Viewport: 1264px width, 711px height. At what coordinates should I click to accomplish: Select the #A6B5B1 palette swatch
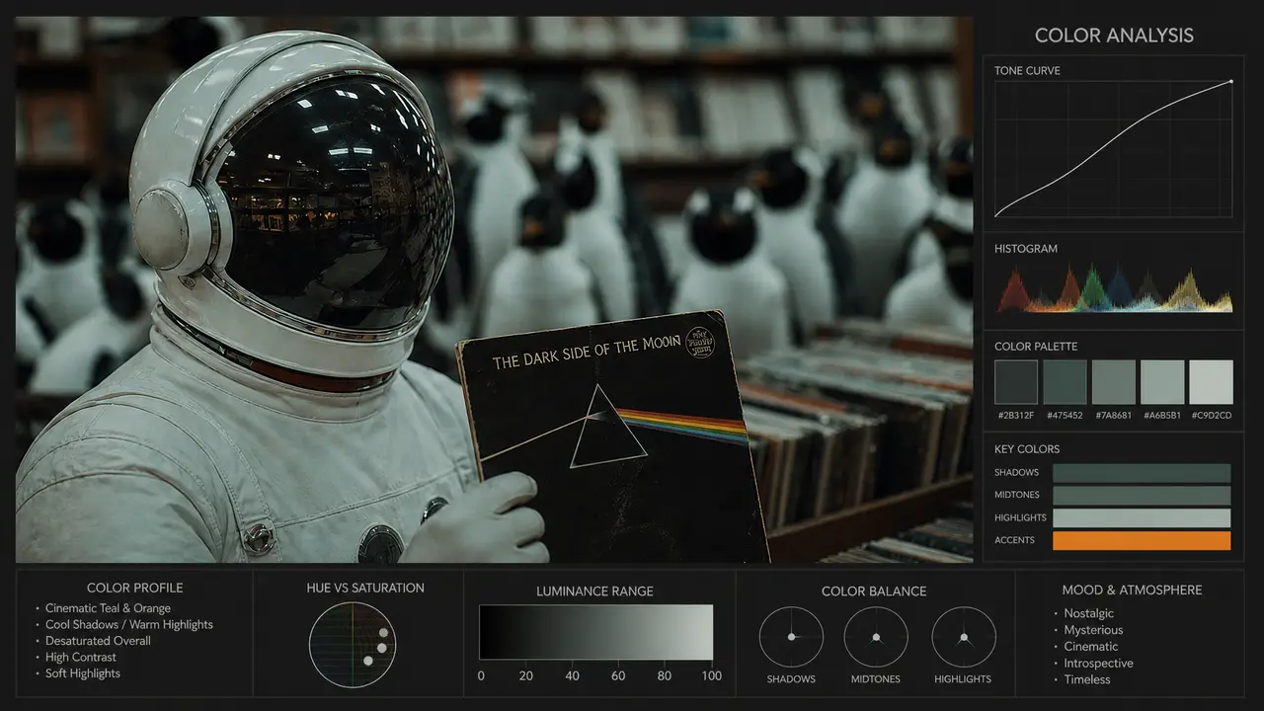(1162, 382)
